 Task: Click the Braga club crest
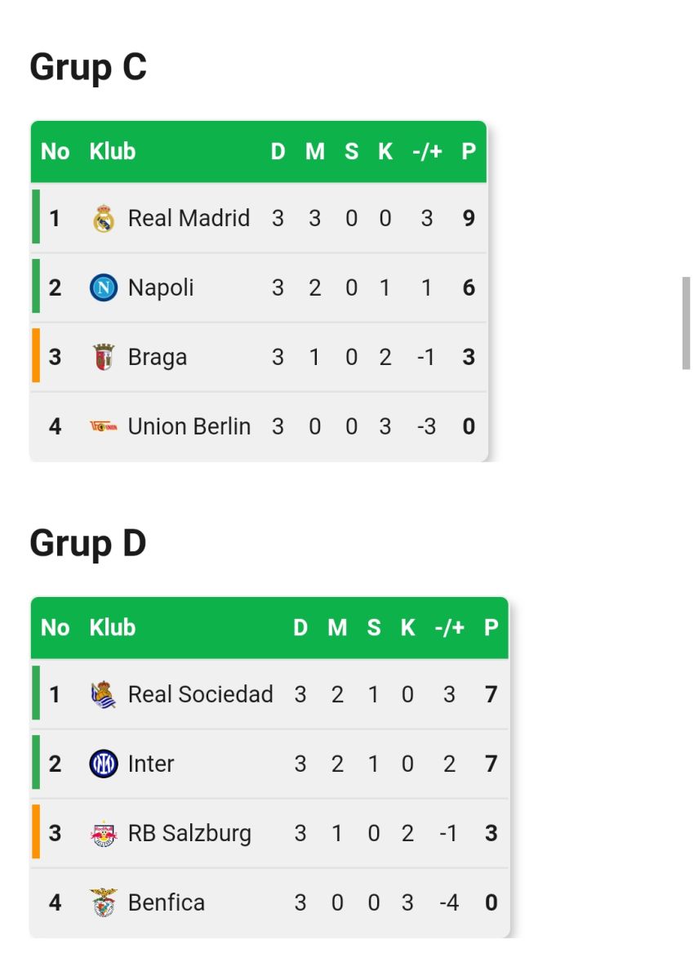(104, 357)
